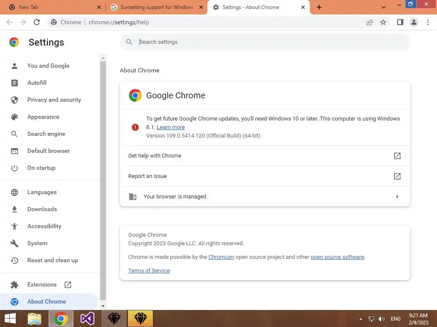Open Accessibility settings
The width and height of the screenshot is (437, 327).
pos(44,227)
